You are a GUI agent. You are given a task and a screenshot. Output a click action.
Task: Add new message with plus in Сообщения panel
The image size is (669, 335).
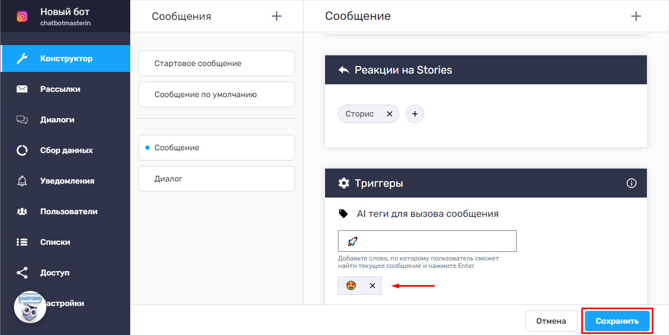click(x=277, y=16)
